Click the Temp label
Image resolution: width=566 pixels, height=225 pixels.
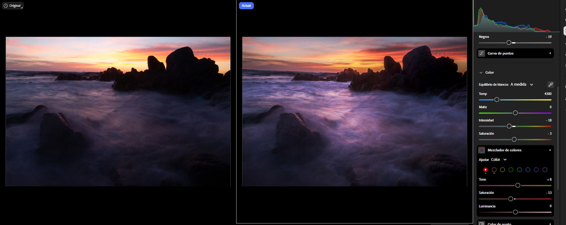pyautogui.click(x=483, y=94)
